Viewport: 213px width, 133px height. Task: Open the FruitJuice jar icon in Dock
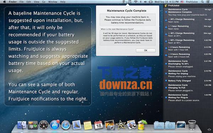tap(142, 124)
